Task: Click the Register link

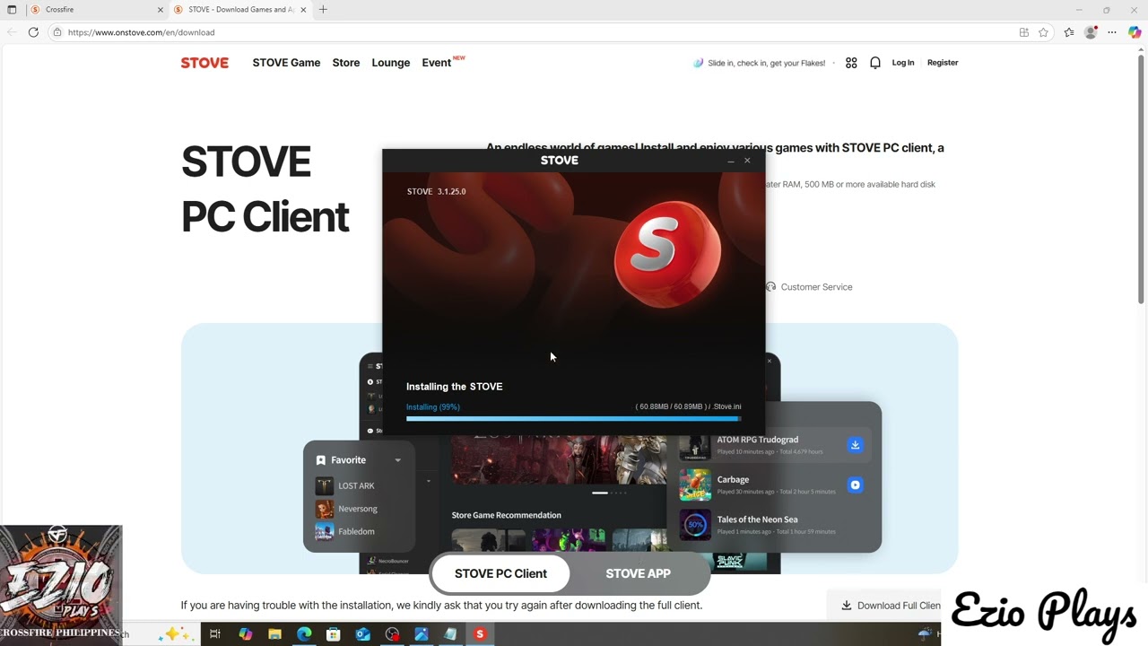Action: click(943, 63)
